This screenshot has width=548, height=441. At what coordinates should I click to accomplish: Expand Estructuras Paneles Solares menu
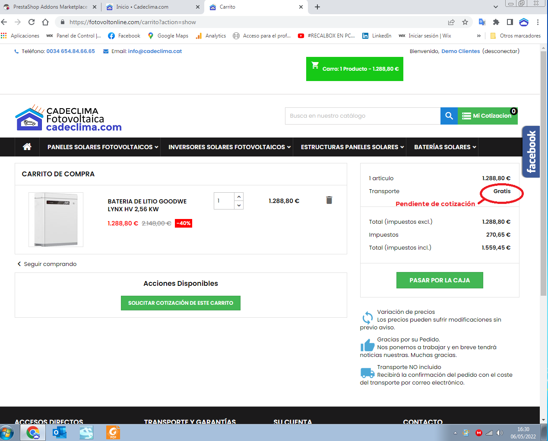click(x=352, y=147)
